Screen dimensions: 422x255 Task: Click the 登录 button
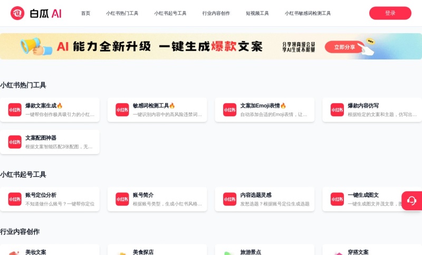tap(390, 13)
